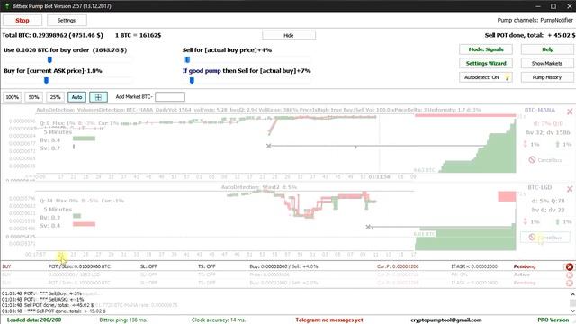
Task: Click 'Clock accuracy: 14 ms.' status
Action: 218,320
